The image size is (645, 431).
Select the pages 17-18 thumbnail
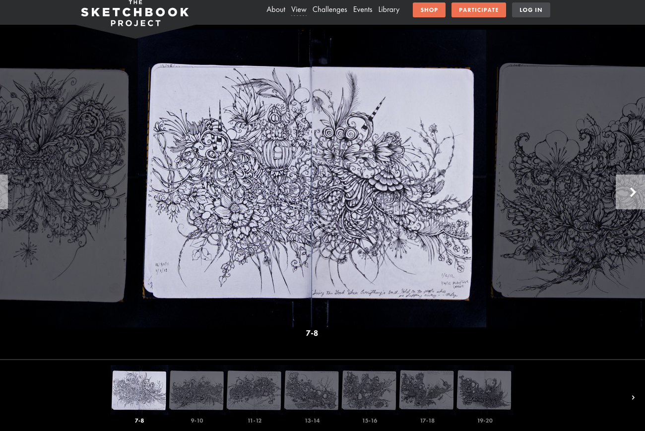click(x=427, y=390)
